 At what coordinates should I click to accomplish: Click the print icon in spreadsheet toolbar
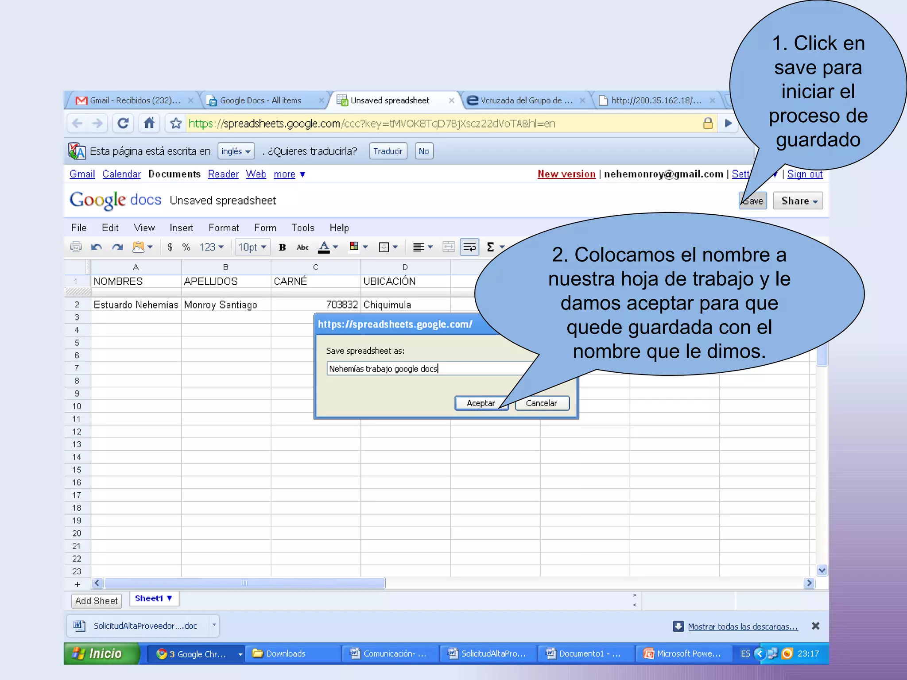[76, 247]
